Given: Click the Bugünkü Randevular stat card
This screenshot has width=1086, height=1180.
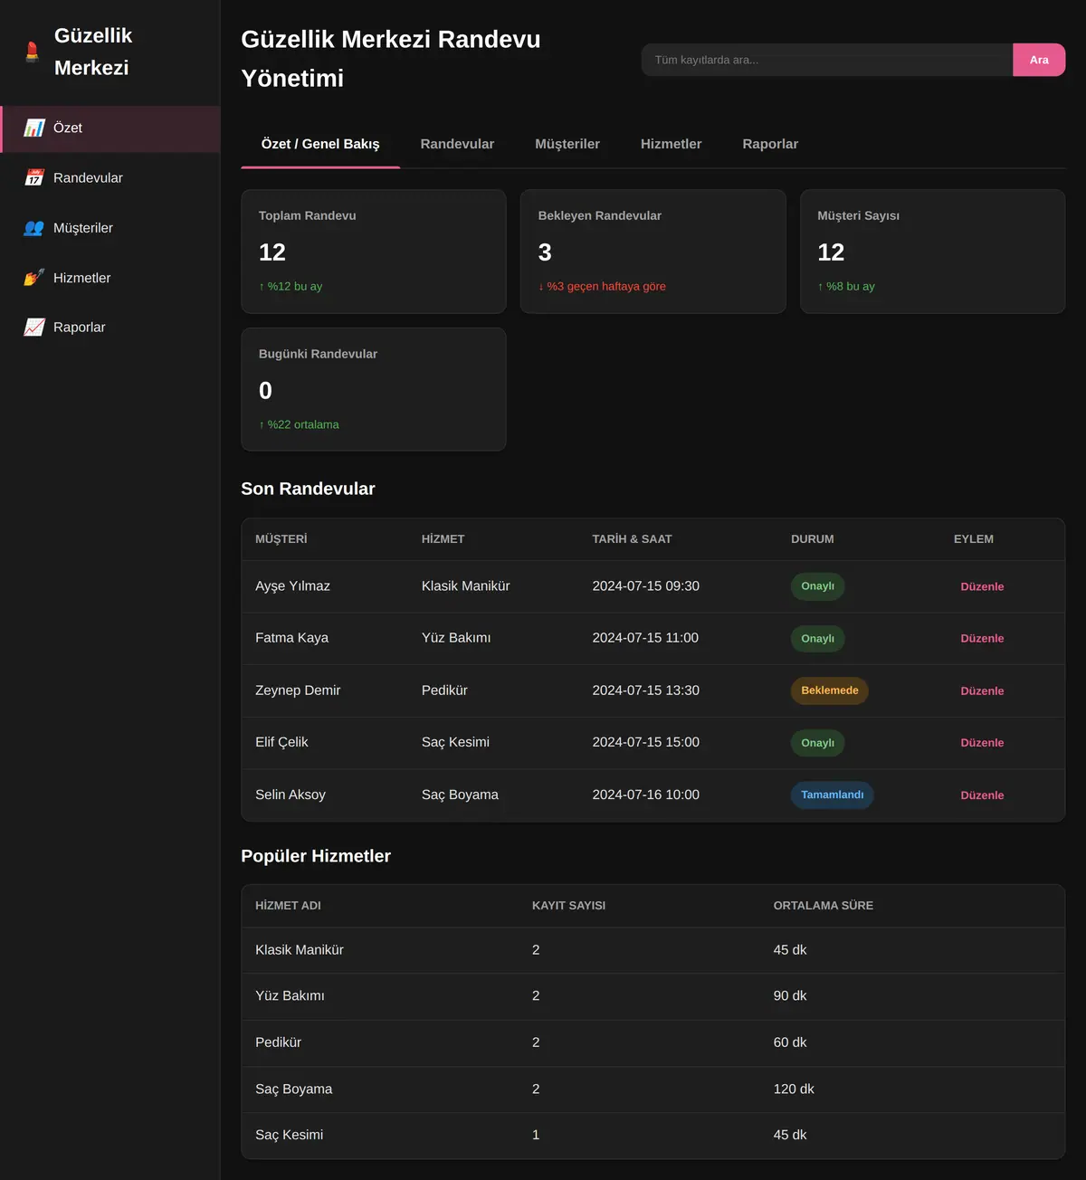Looking at the screenshot, I should pyautogui.click(x=374, y=389).
